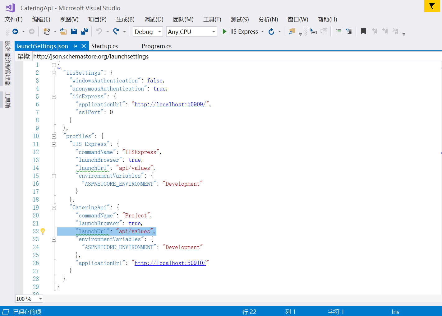Click the schema URL input field
Screen dimensions: 442x316
[x=237, y=56]
